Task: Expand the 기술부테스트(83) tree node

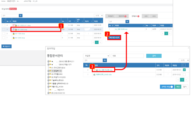Action: 48,80
